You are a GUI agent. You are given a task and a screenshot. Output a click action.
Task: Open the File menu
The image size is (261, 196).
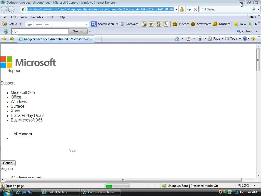click(5, 17)
